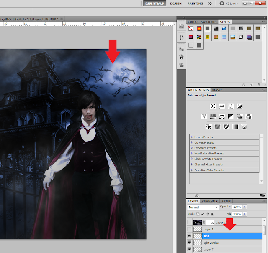Select the Styles tab

coord(225,22)
